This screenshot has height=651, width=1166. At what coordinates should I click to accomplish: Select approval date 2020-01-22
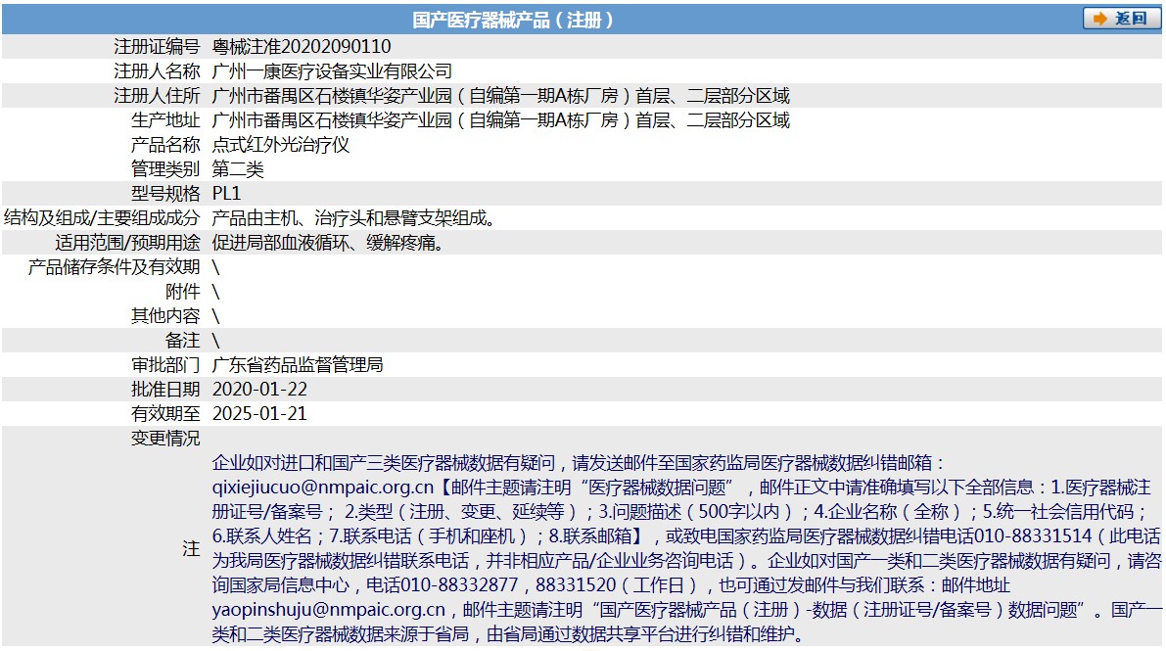[x=259, y=389]
